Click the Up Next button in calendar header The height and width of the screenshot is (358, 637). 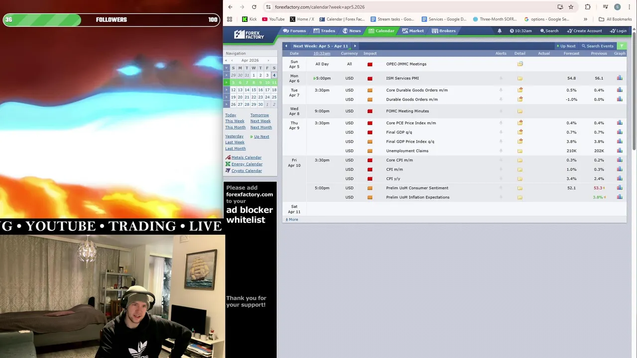click(566, 46)
